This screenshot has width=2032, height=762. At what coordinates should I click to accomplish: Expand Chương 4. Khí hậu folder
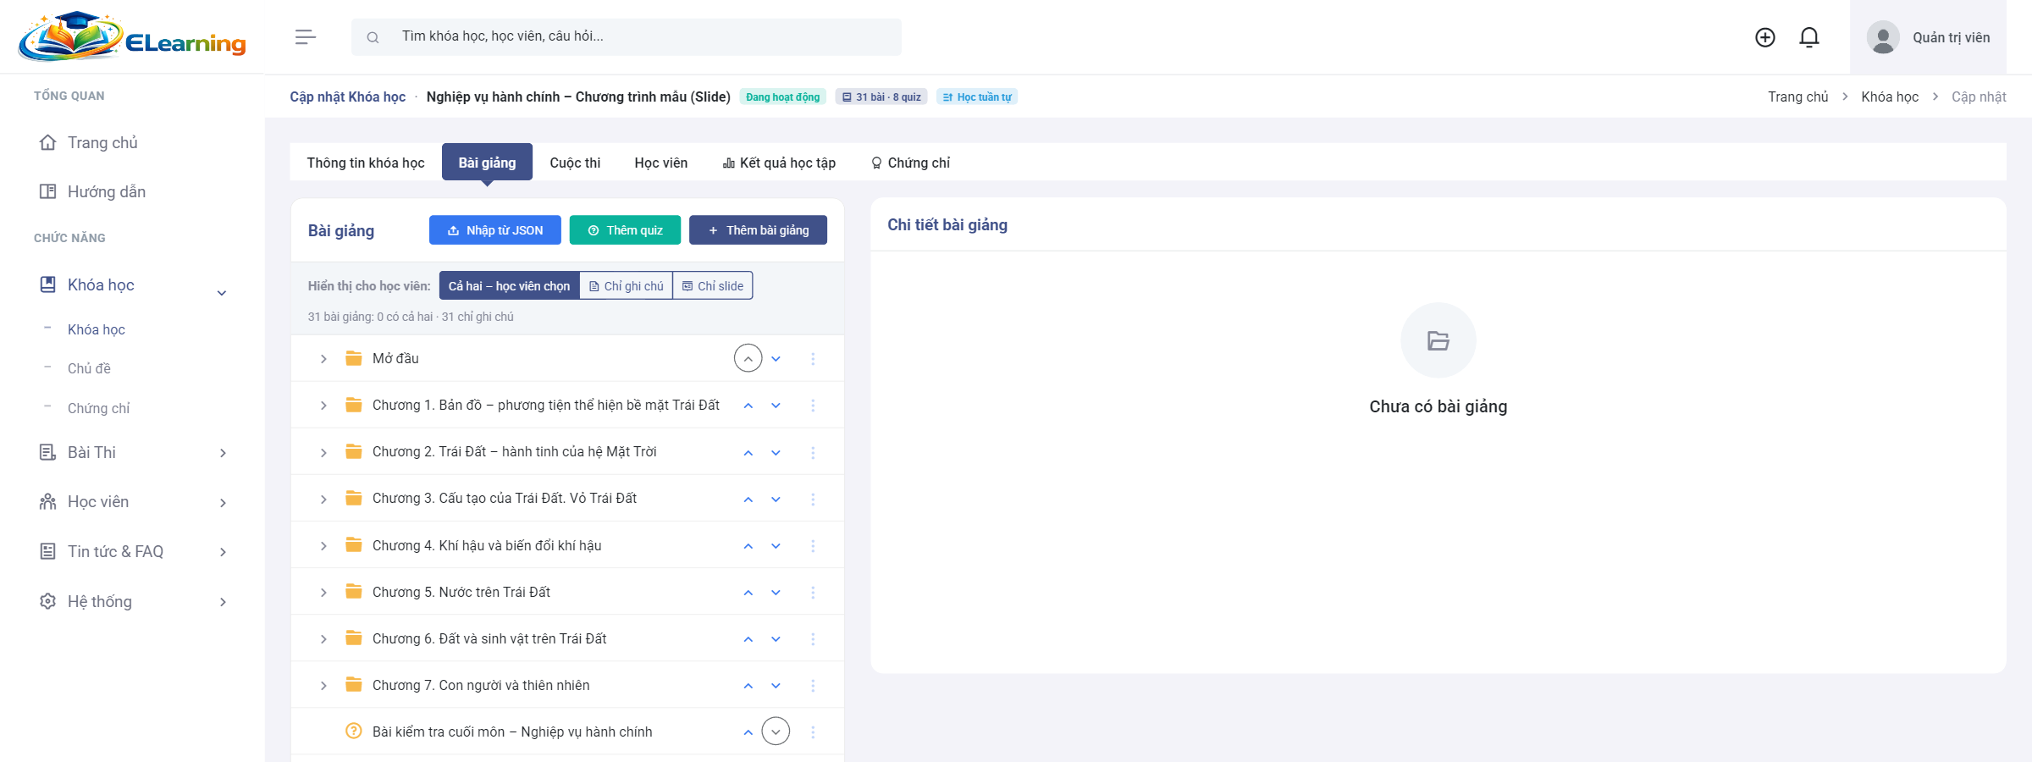323,546
